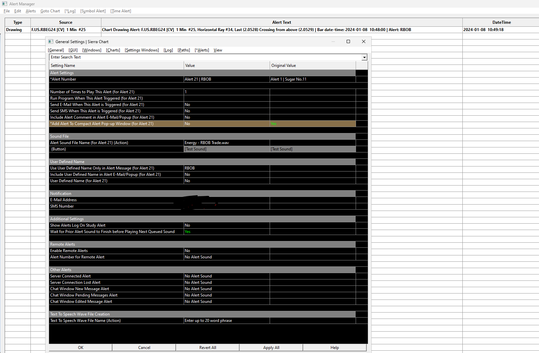Switch to the [Paths] settings tab

point(184,50)
